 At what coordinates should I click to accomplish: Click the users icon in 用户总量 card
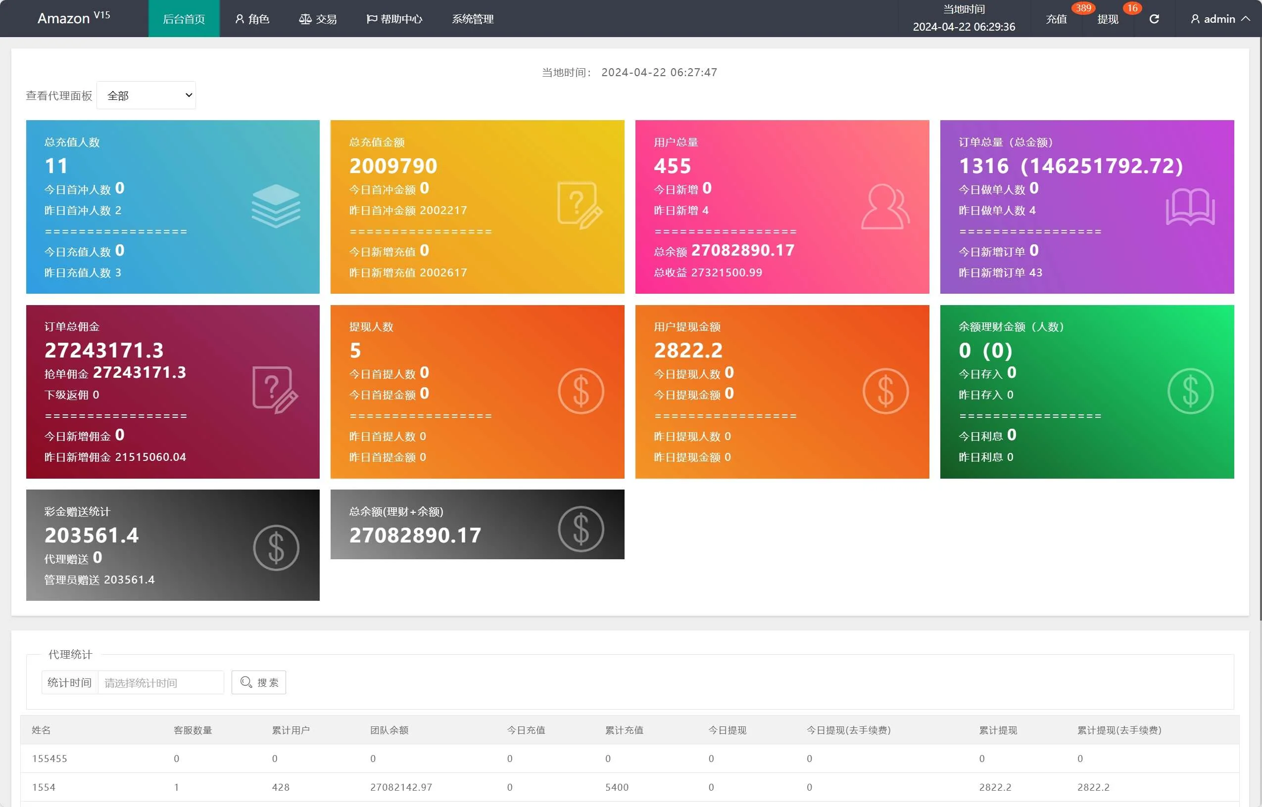click(x=885, y=207)
